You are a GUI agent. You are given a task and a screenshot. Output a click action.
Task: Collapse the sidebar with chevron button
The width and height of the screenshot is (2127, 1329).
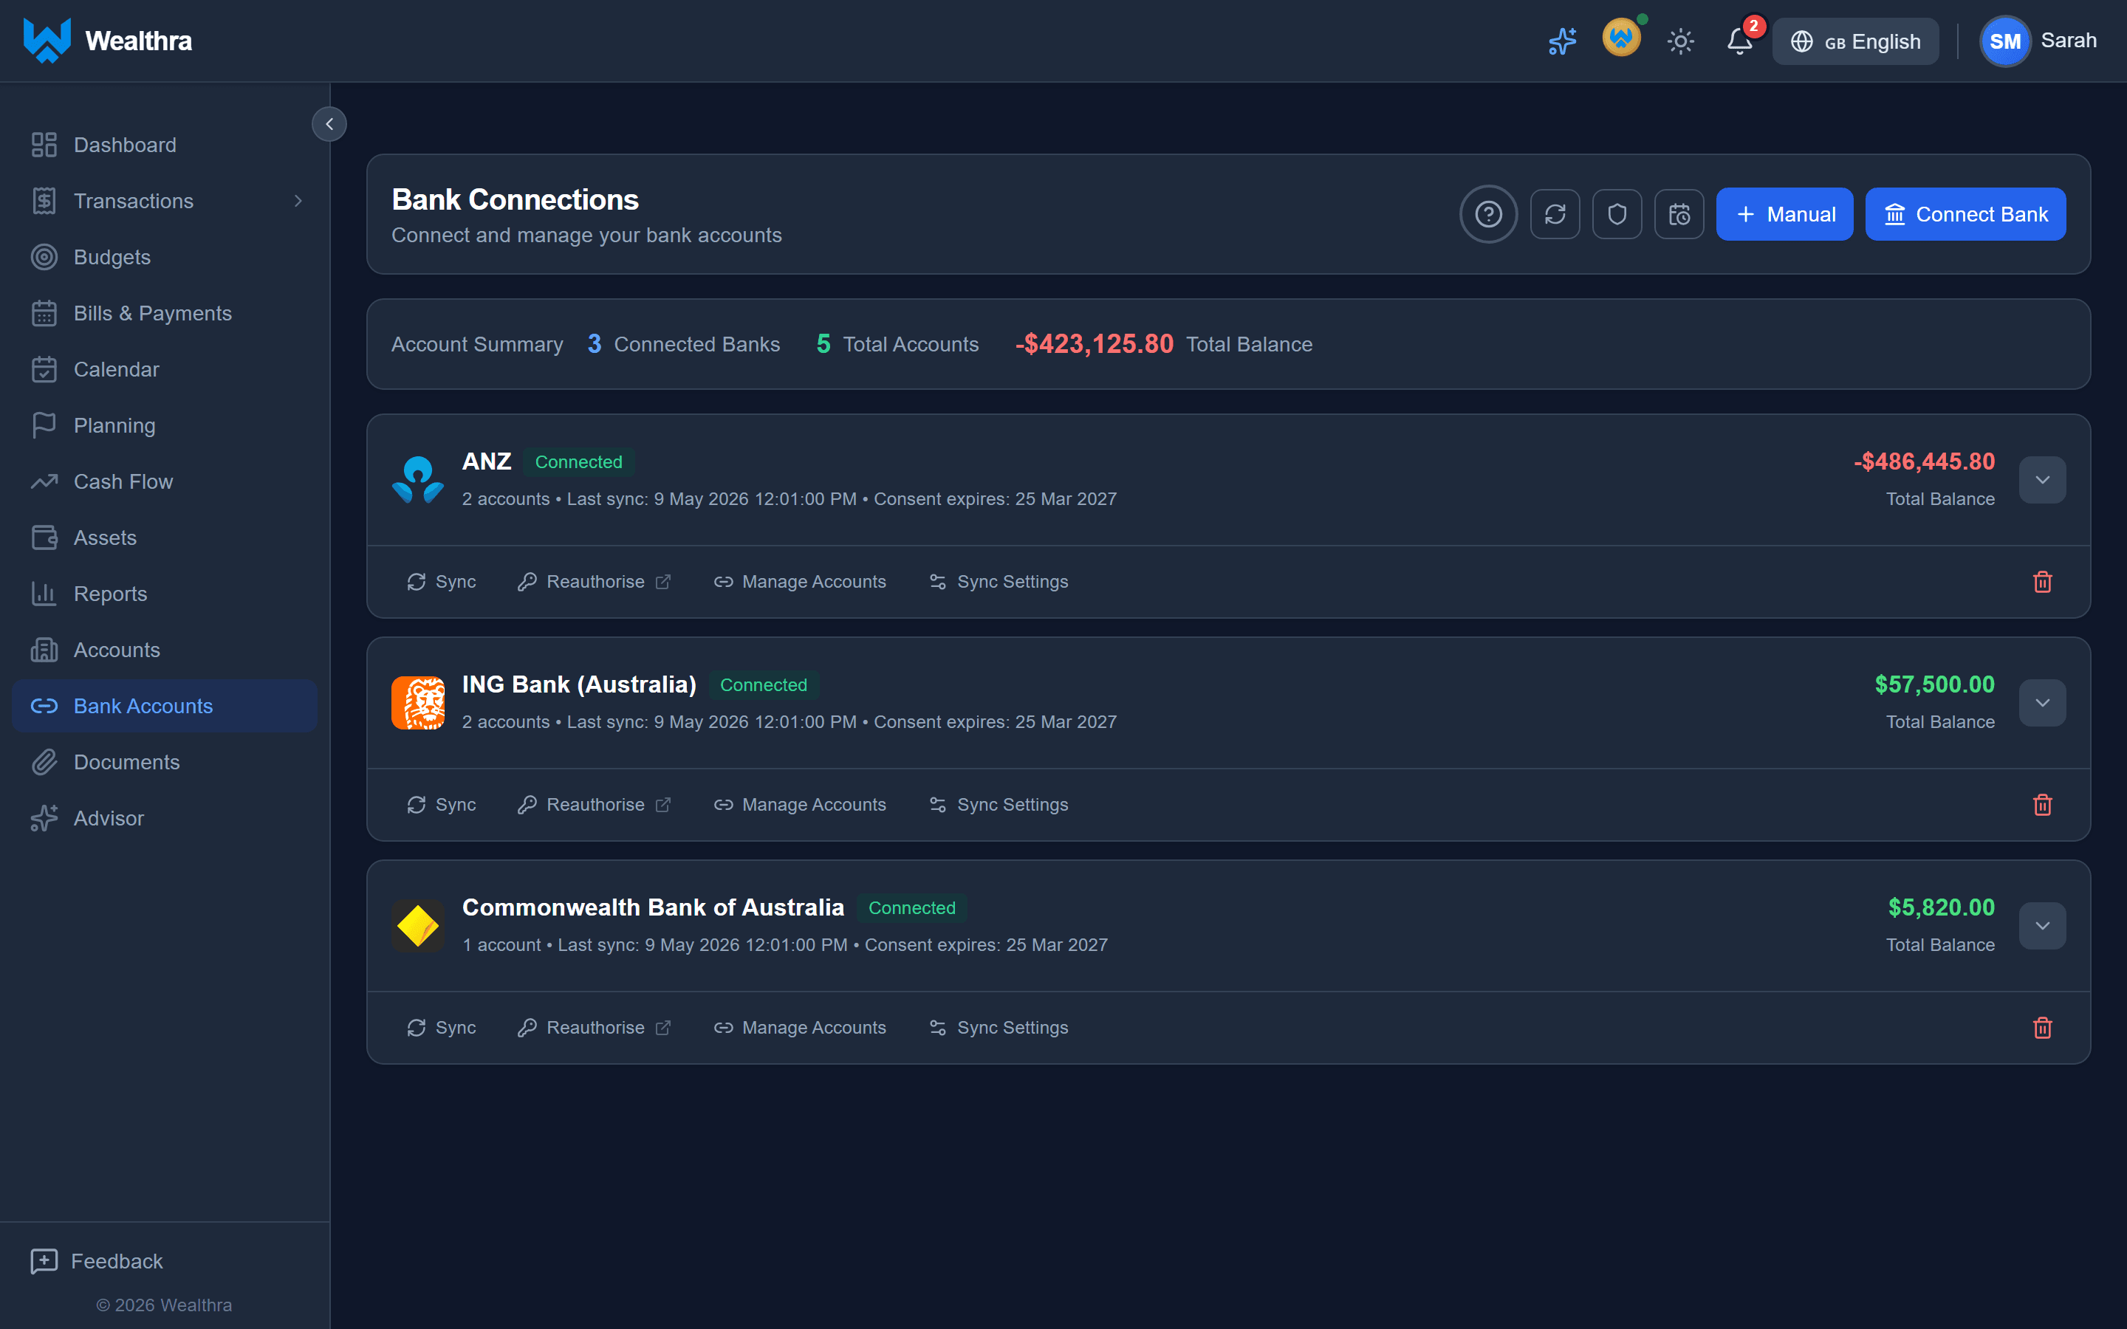click(329, 124)
